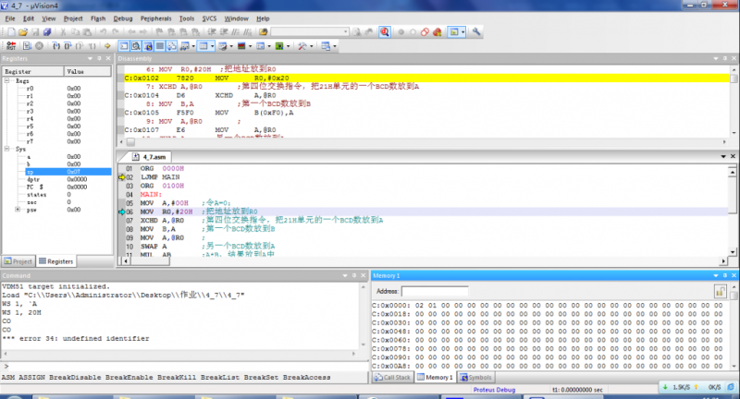This screenshot has height=399, width=740.
Task: Open the Configuration wrench icon
Action: 476,31
